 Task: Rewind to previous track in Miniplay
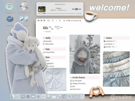click(73, 9)
